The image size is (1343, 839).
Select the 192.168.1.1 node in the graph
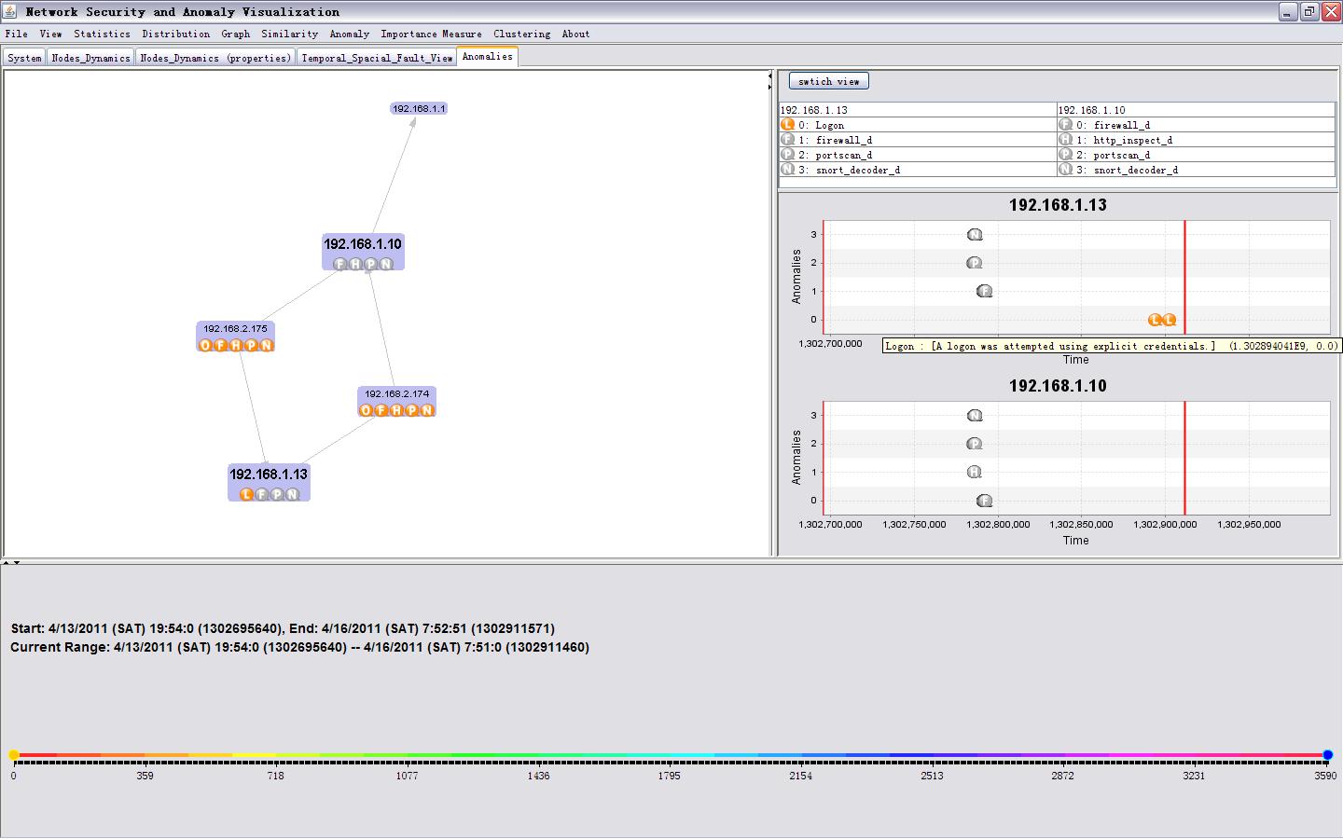[419, 108]
